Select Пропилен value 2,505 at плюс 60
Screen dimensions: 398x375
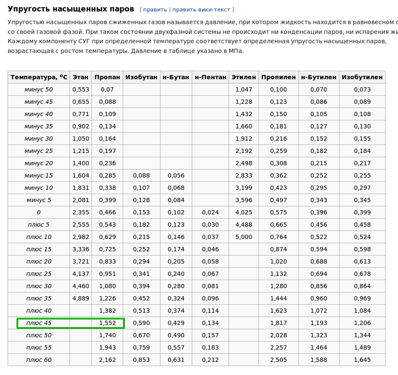(x=279, y=360)
